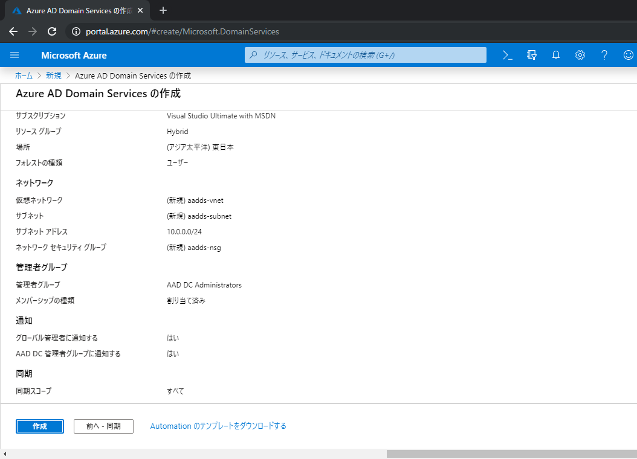Open the feedback smiley icon
The height and width of the screenshot is (459, 637).
[x=628, y=55]
